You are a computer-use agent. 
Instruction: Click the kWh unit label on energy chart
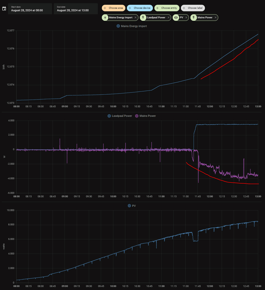(x=4, y=67)
